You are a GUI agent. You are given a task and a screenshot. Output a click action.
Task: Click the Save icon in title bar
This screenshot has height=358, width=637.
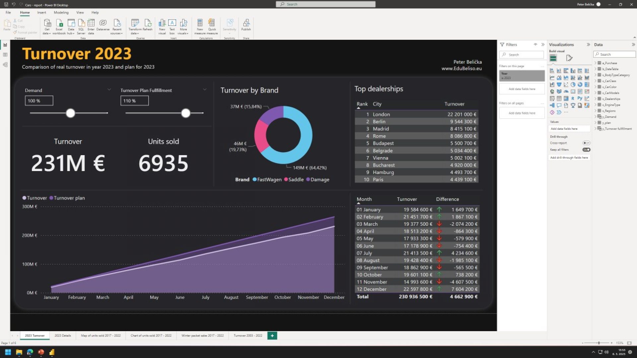(6, 4)
